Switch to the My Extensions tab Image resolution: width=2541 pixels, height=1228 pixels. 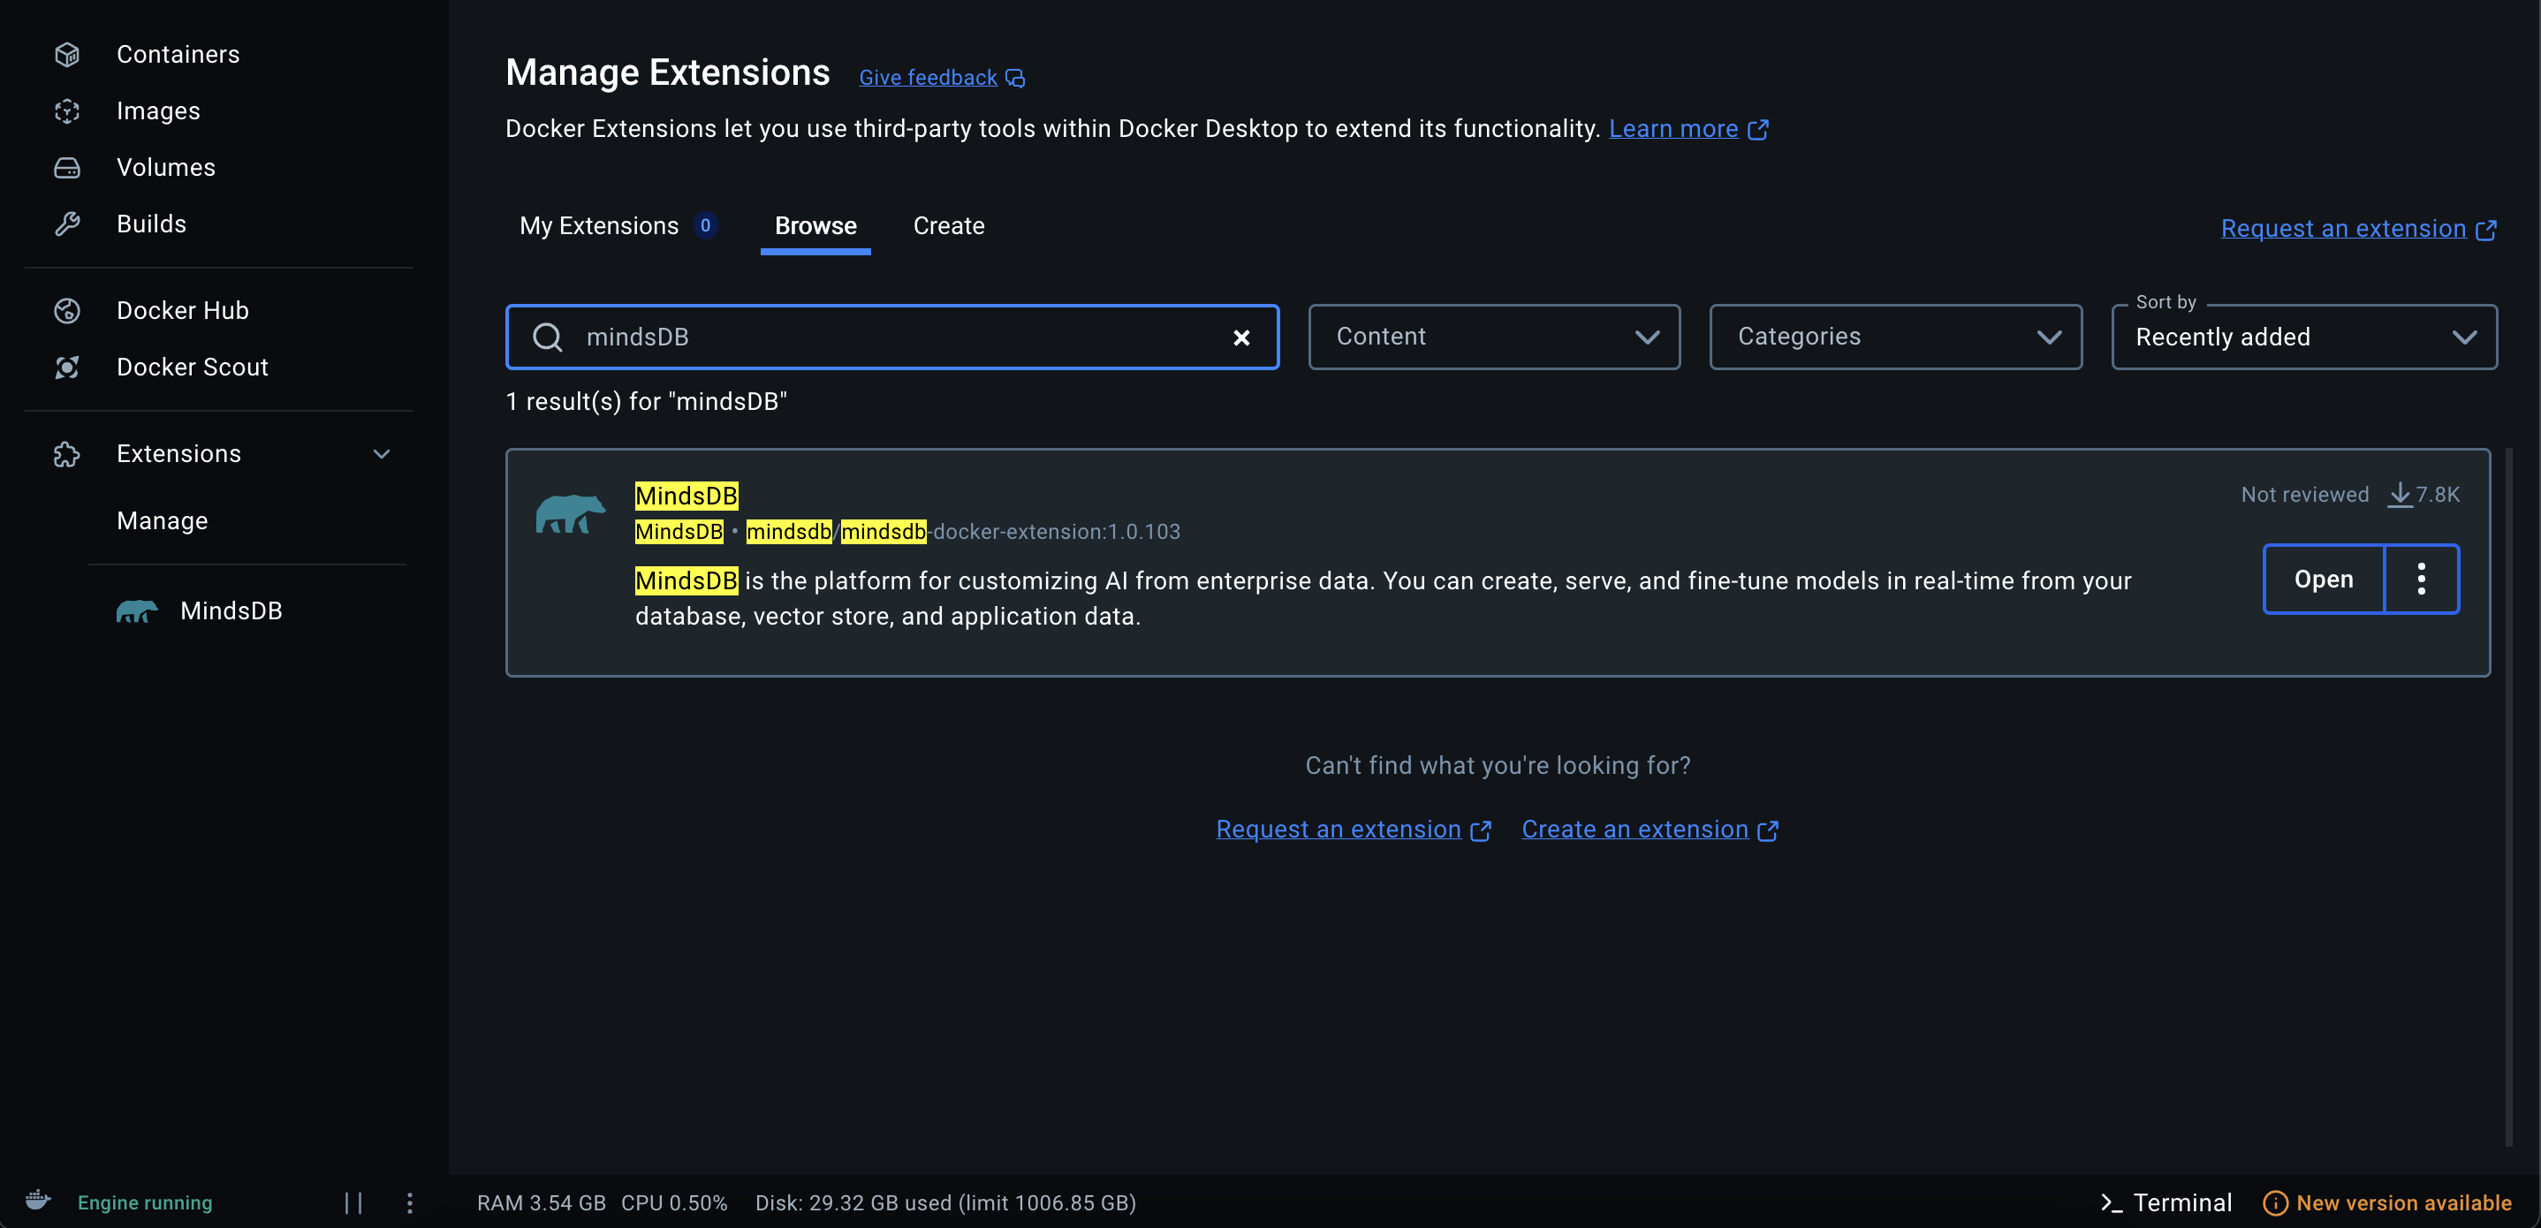point(599,226)
